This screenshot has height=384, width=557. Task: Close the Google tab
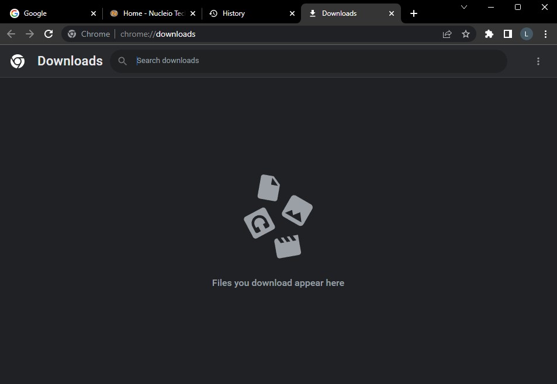pos(94,13)
